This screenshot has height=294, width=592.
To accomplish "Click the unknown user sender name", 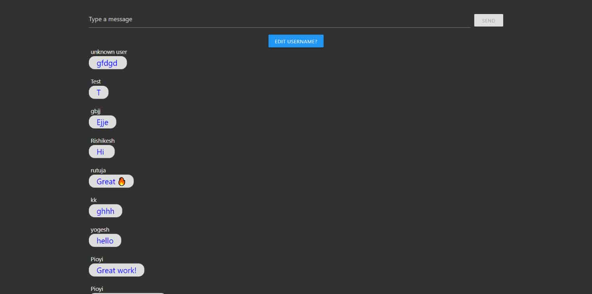I will [x=109, y=52].
